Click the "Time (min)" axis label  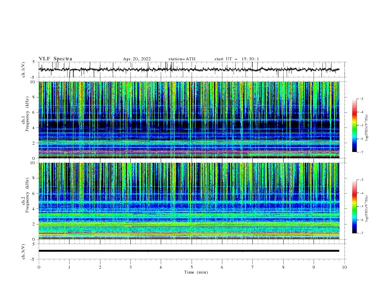[196, 272]
